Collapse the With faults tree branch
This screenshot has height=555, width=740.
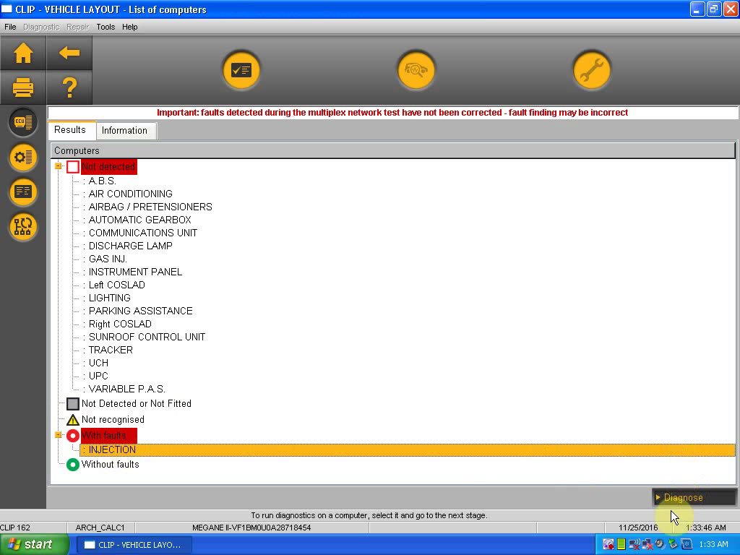coord(59,435)
